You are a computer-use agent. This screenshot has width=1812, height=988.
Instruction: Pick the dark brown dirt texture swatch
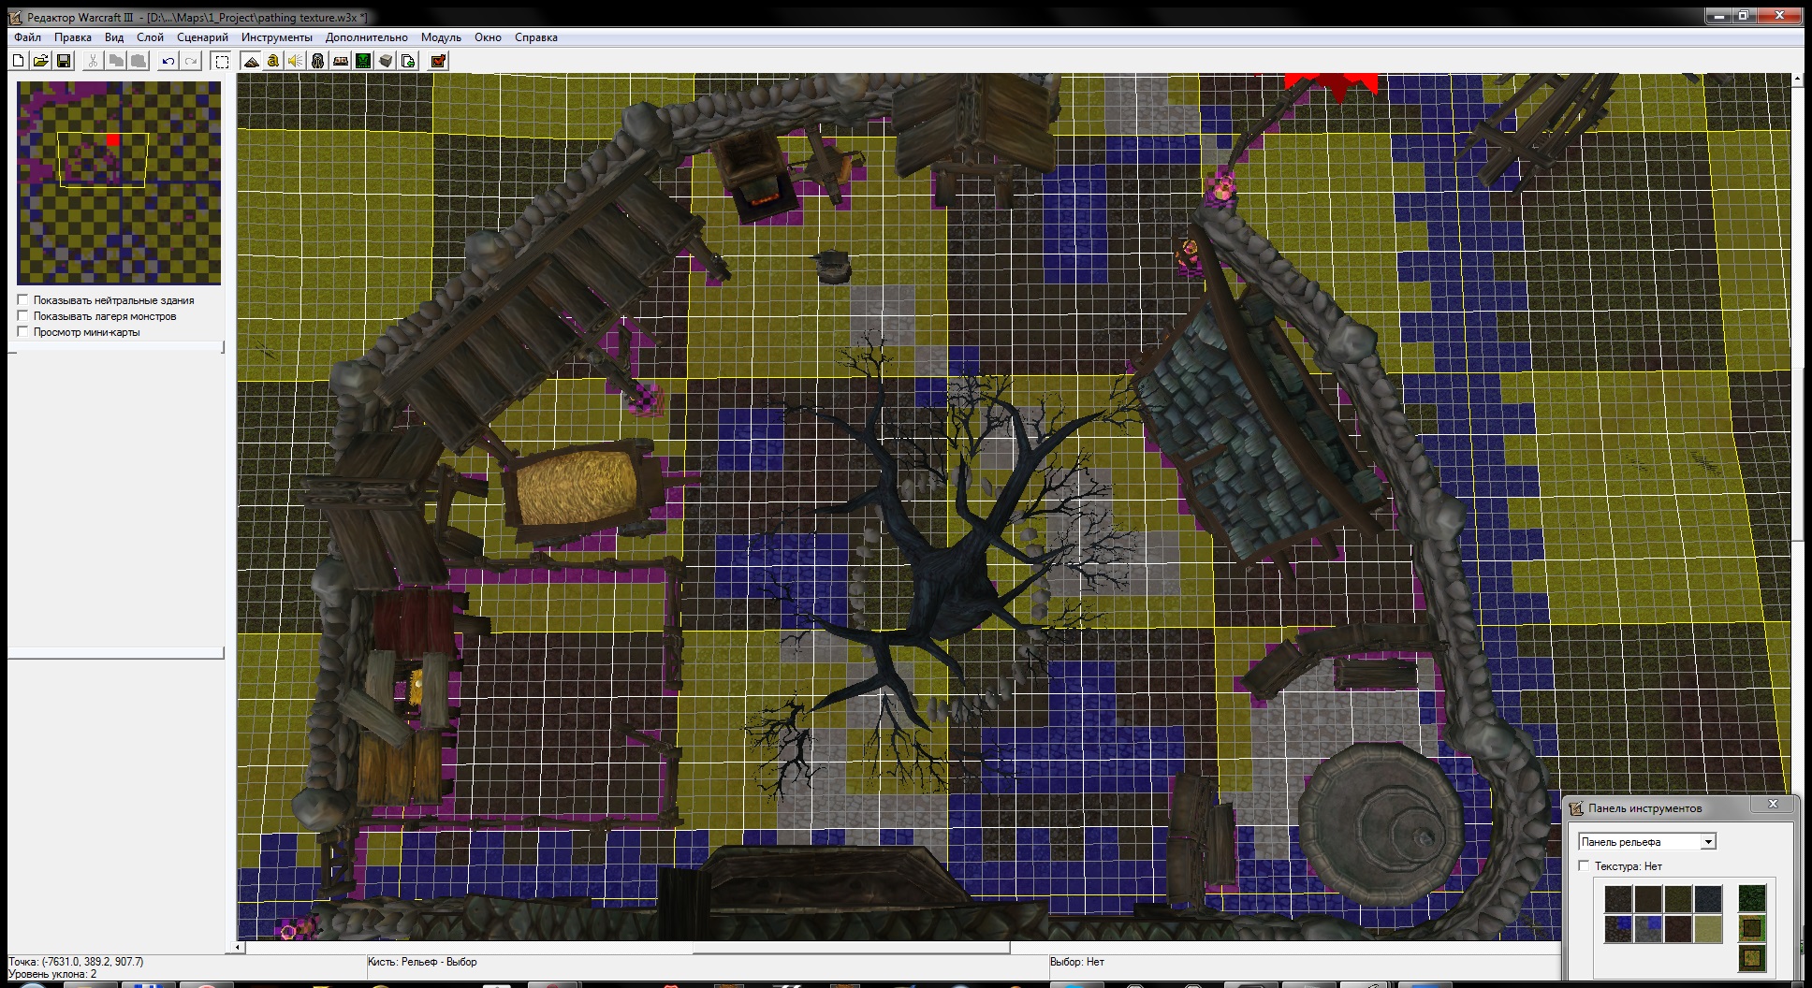1648,899
